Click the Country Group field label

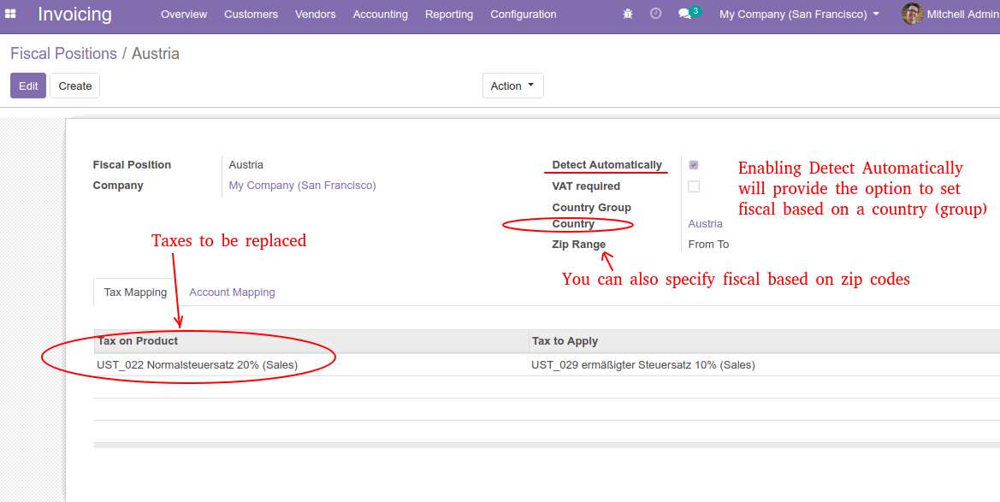pos(591,207)
